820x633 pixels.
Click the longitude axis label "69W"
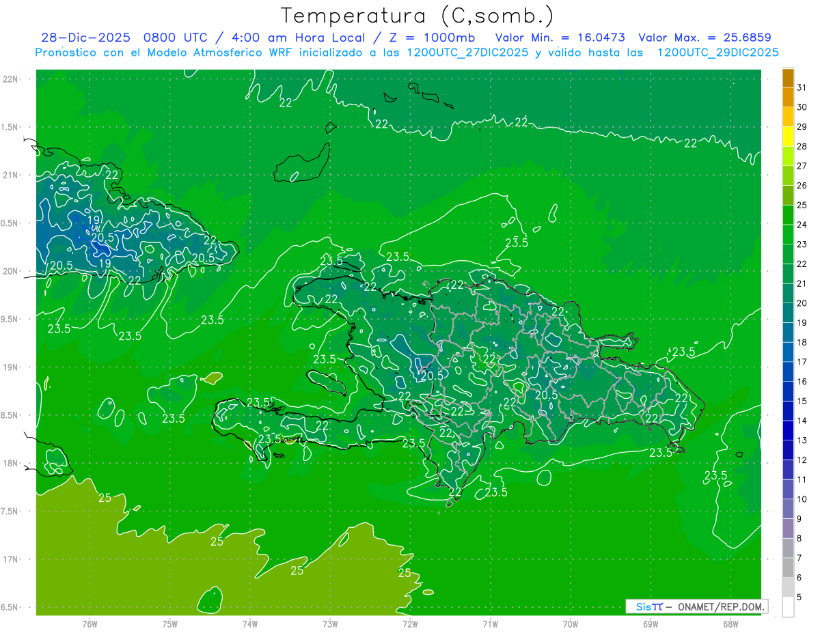650,624
